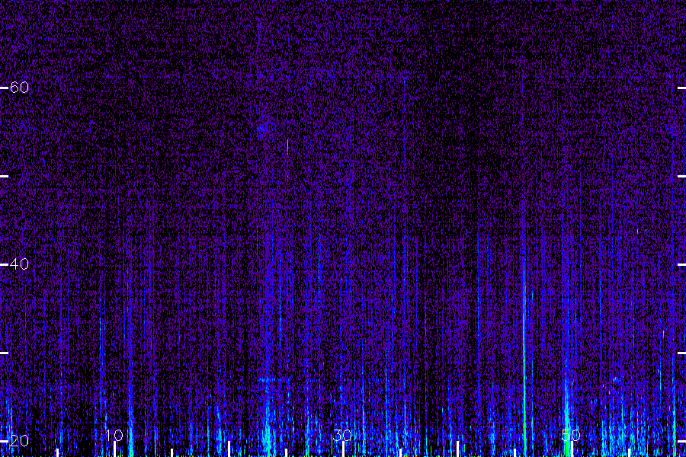This screenshot has width=686, height=457.
Task: Click the "30" horizontal axis label
Action: click(x=342, y=435)
